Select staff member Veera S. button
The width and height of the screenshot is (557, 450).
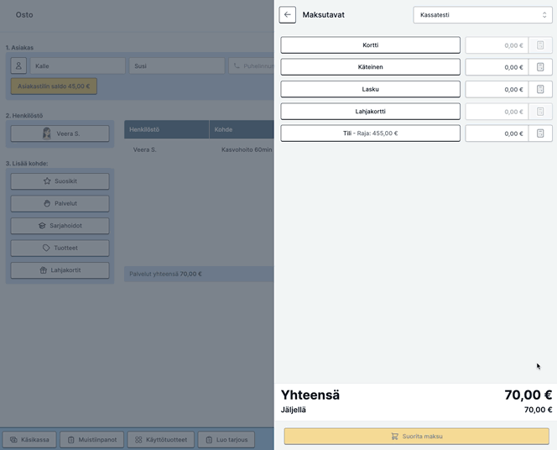(60, 133)
